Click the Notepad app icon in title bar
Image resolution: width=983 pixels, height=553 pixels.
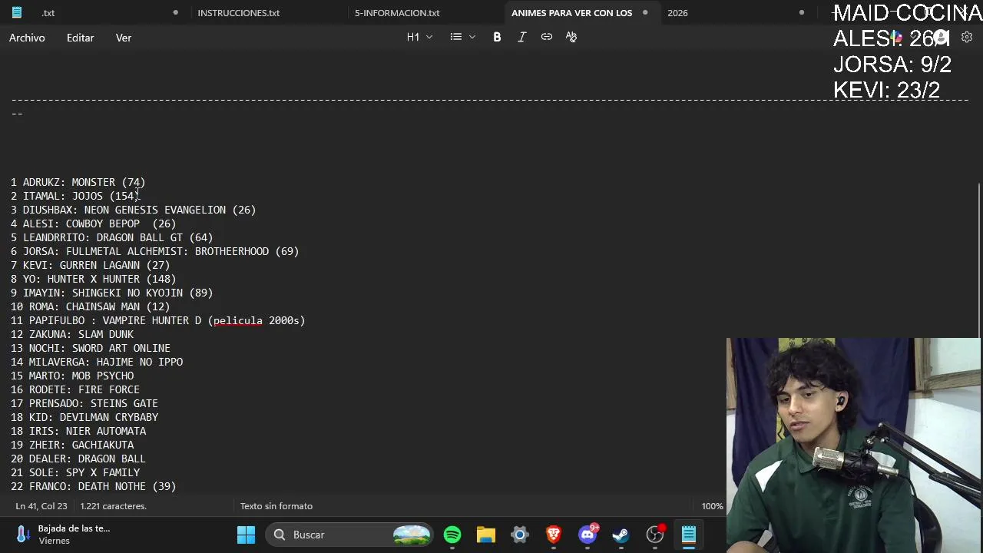pos(16,12)
